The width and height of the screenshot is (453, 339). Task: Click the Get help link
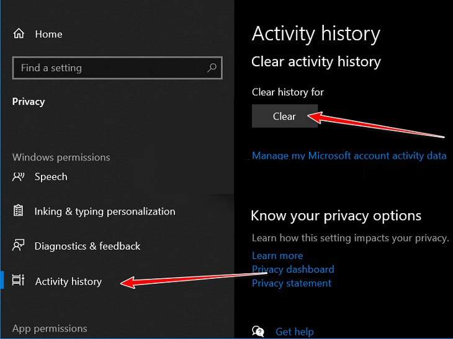click(x=294, y=332)
